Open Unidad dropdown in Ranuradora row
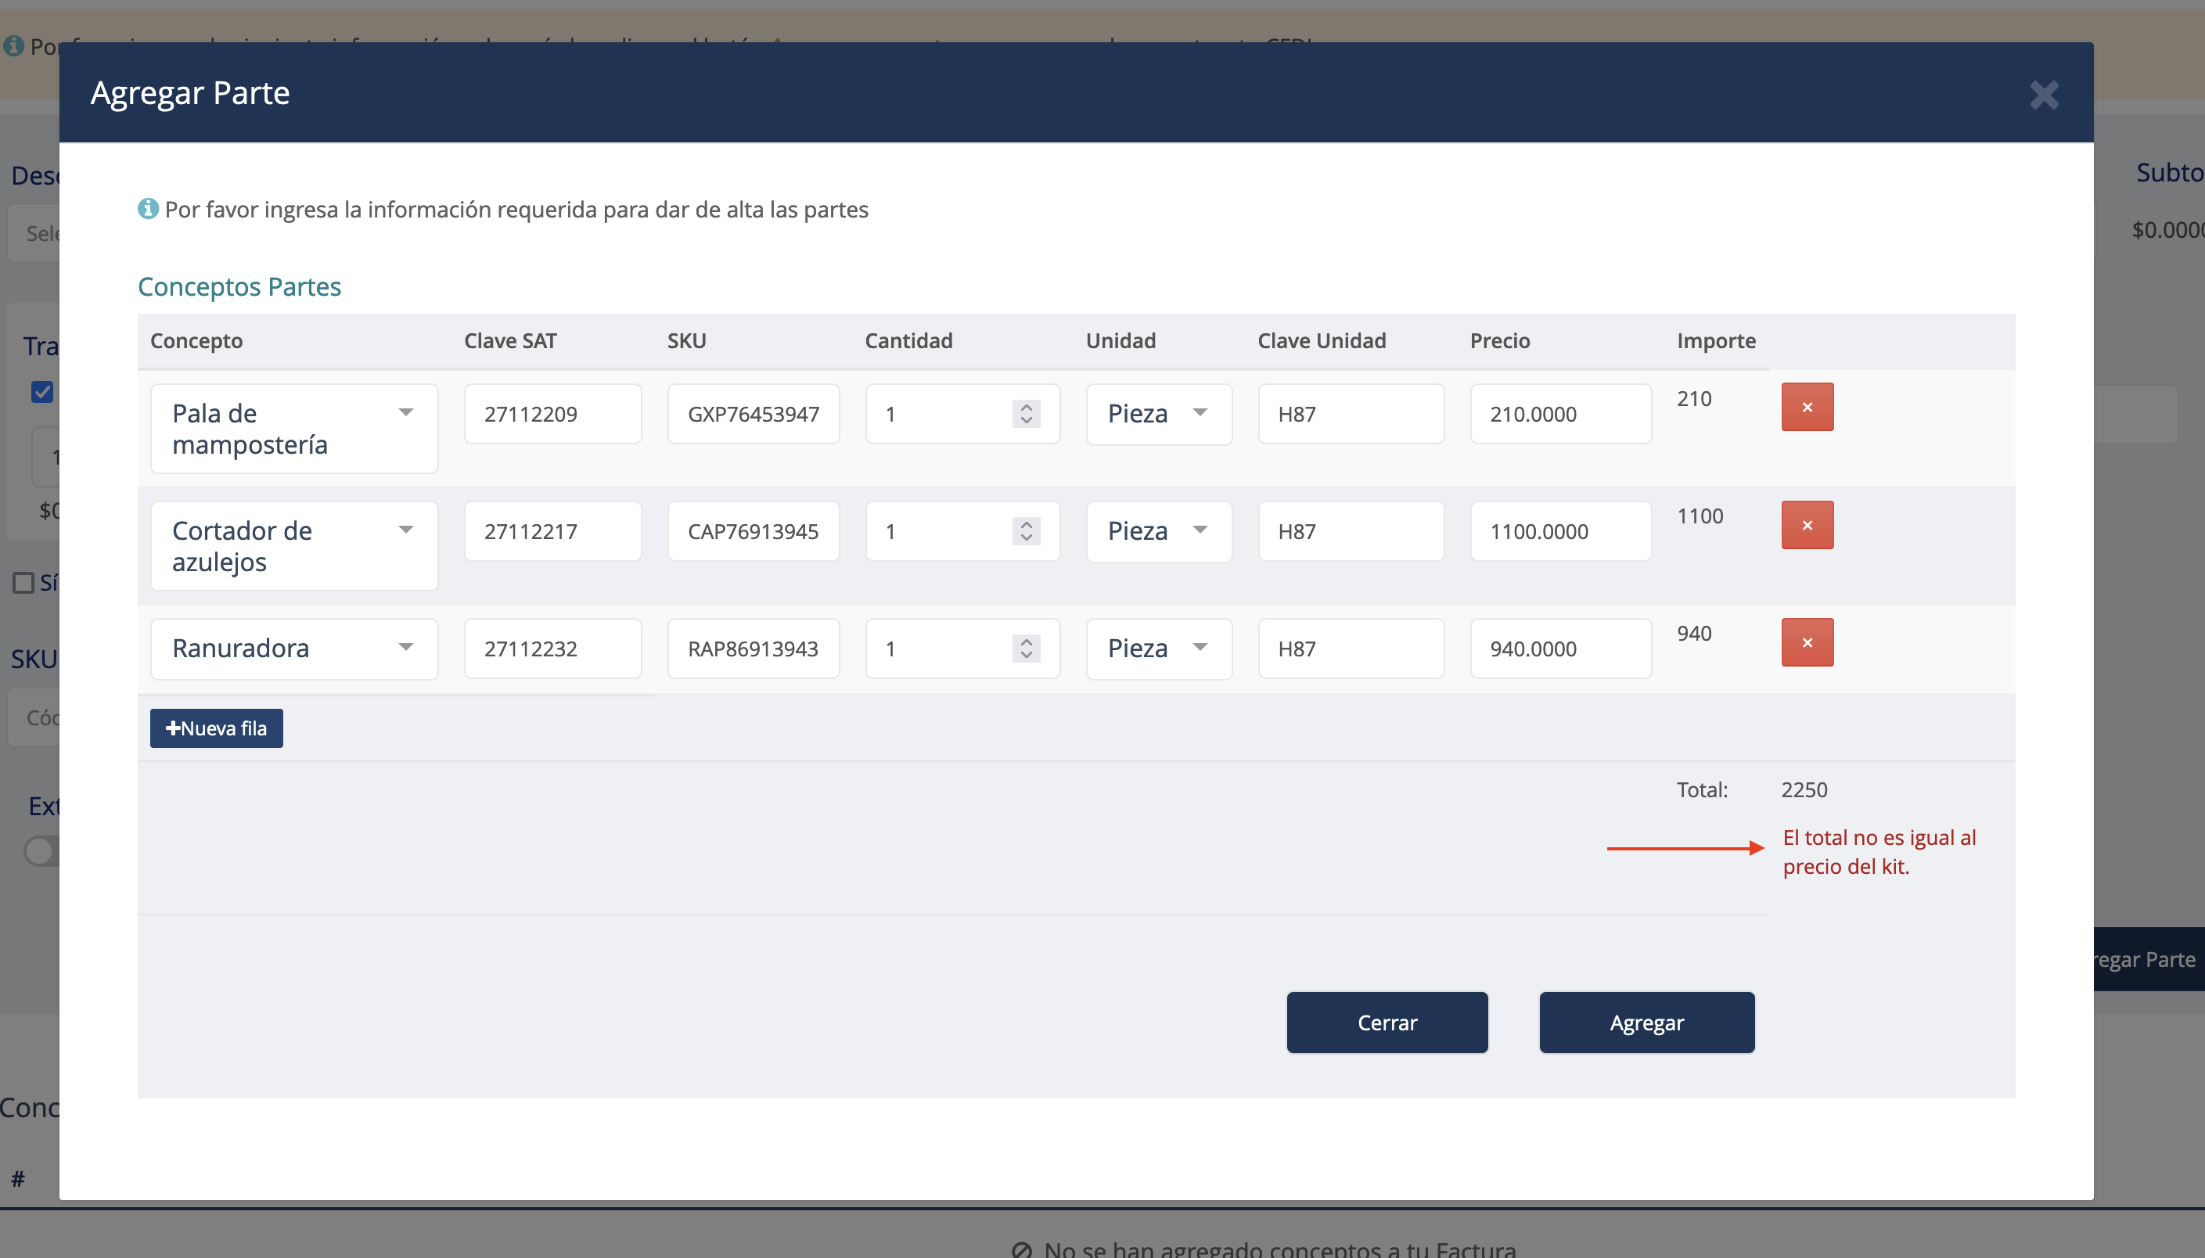2205x1258 pixels. click(x=1159, y=648)
